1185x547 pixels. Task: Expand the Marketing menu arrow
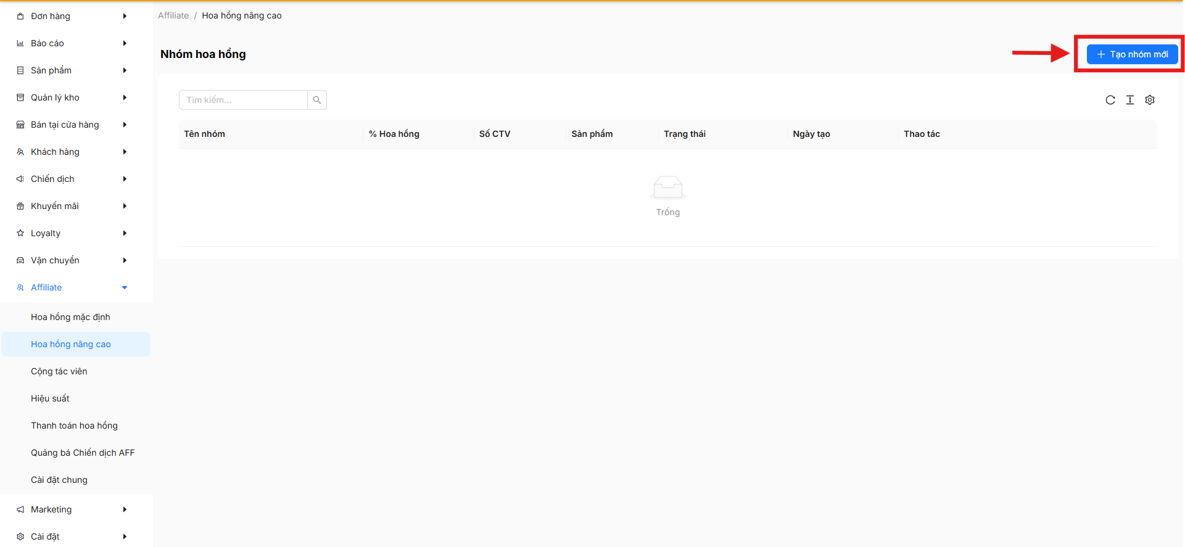(125, 509)
